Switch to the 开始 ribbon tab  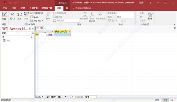(14, 8)
